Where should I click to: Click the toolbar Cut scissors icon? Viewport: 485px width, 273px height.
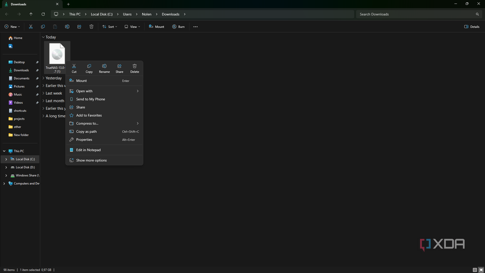31,27
